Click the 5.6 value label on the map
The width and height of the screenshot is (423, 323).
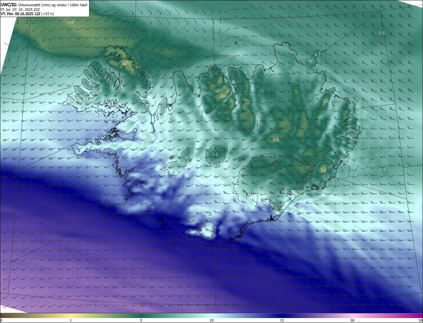pos(382,33)
